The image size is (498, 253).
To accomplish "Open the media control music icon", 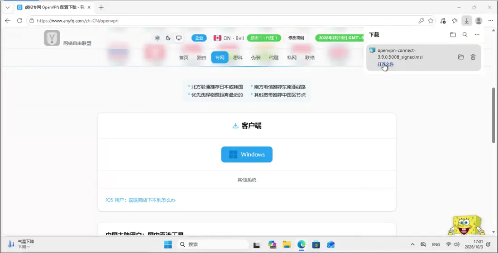I will [x=443, y=21].
